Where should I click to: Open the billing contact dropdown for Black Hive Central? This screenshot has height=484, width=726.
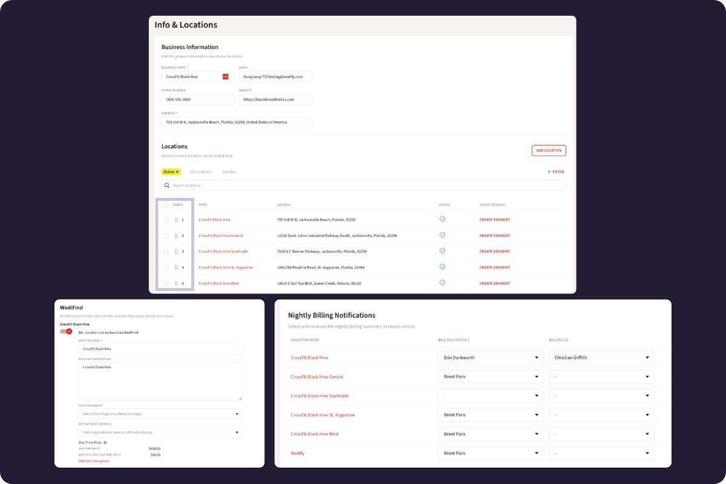click(491, 377)
